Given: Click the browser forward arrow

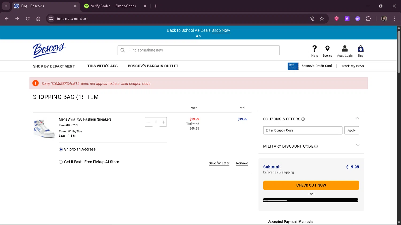Looking at the screenshot, I should [17, 19].
